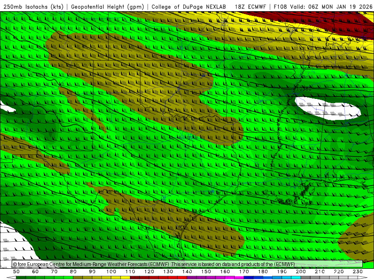
Task: Click the '50' color scale label
Action: click(16, 272)
